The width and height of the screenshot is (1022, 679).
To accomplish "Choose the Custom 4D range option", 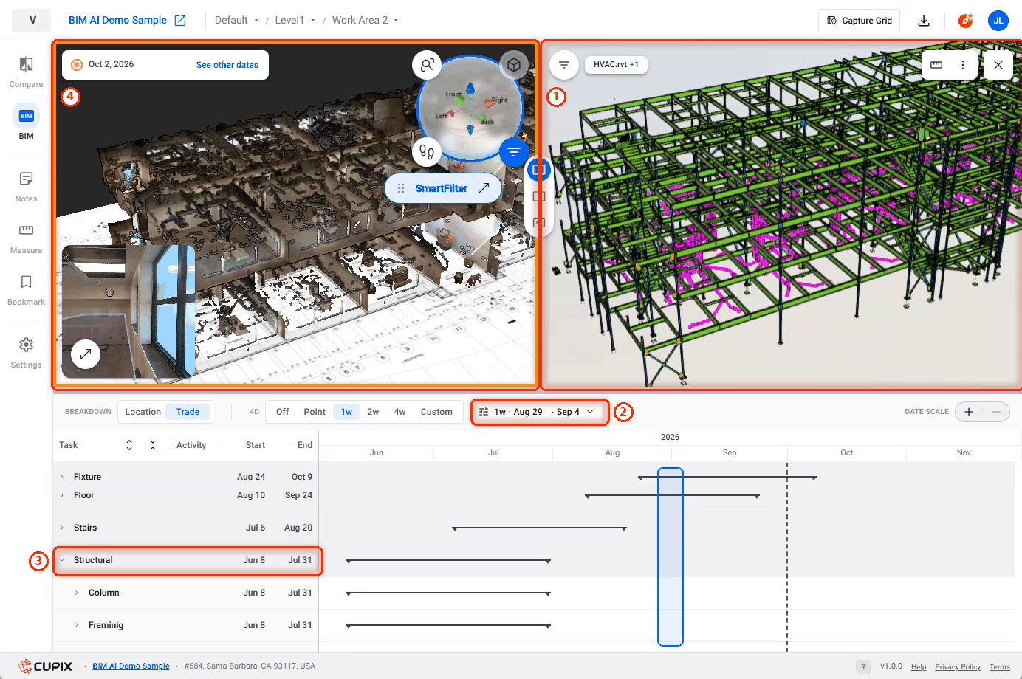I will tap(436, 412).
